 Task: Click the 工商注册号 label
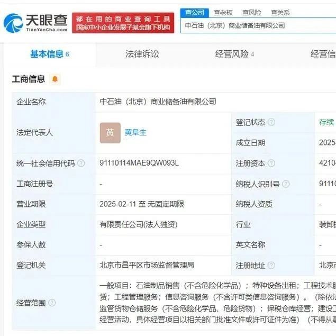(x=35, y=184)
